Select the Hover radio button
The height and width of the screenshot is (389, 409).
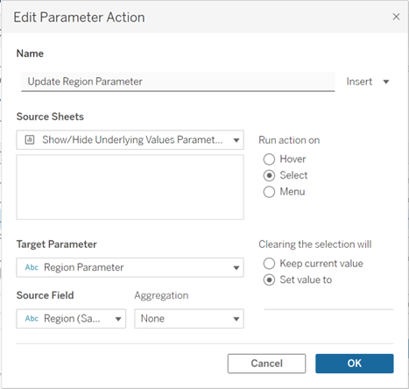click(269, 159)
